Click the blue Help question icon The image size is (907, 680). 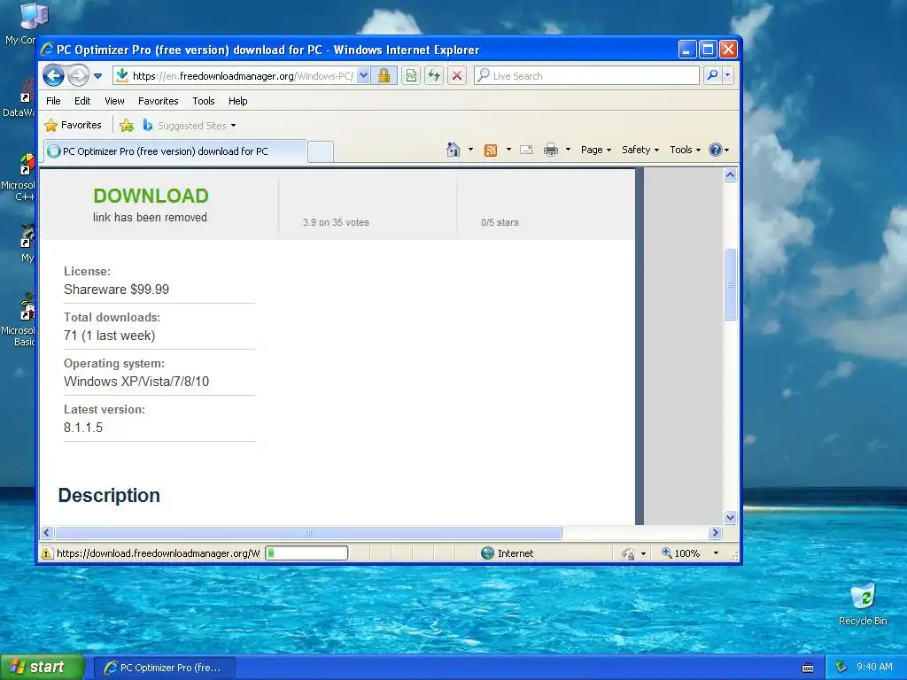coord(716,150)
